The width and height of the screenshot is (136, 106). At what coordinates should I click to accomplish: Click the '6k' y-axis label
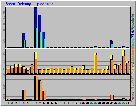click(x=4, y=12)
